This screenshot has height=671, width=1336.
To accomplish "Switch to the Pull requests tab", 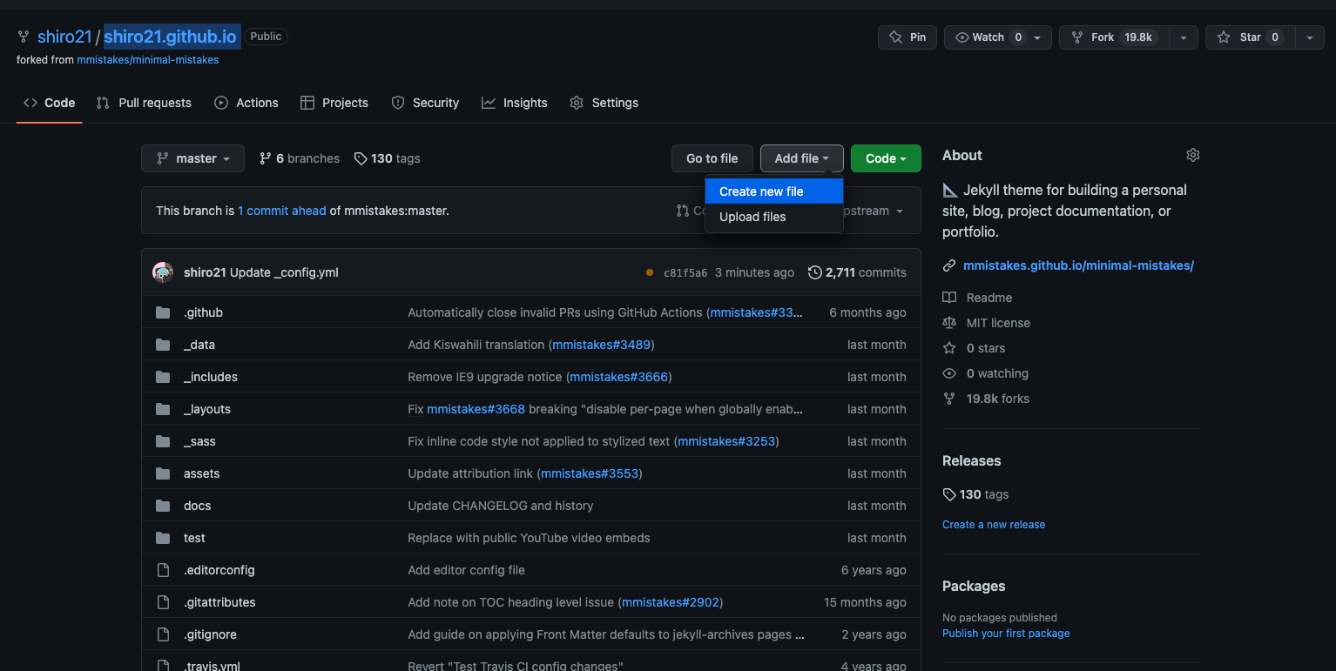I will point(144,103).
